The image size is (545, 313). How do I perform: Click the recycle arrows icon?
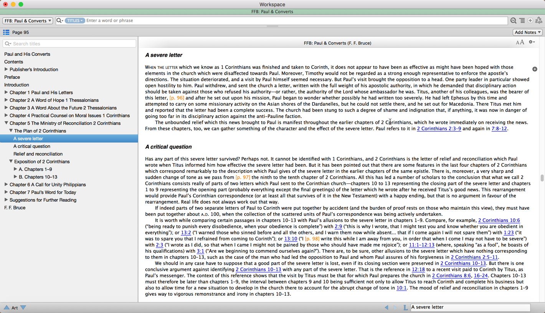539,21
